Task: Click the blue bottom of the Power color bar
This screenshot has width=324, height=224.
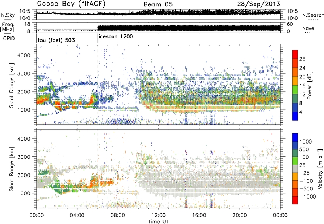Action: (295, 116)
